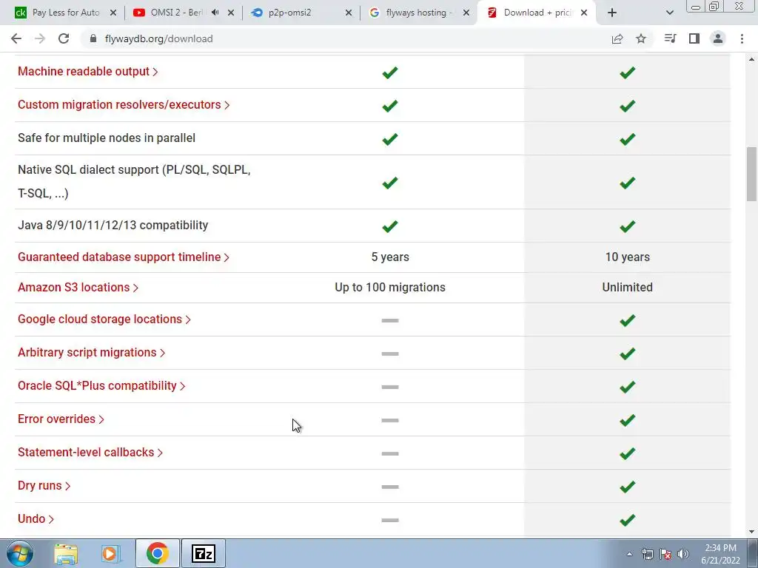Open Arbitrary script migrations link
The width and height of the screenshot is (758, 568).
point(91,353)
